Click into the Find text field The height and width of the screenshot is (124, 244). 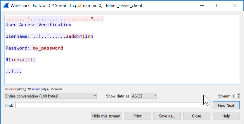[113, 105]
